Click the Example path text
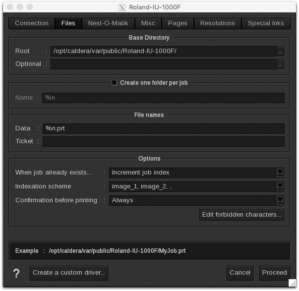This screenshot has width=299, height=291. coord(117,251)
